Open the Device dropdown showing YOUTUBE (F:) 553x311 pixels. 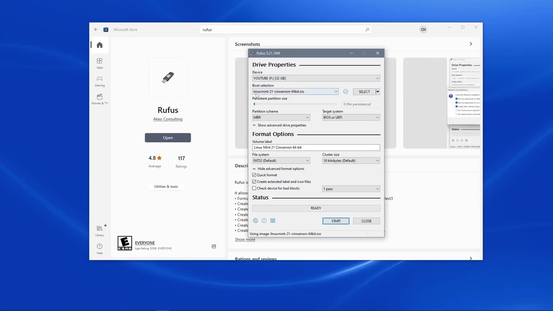316,78
